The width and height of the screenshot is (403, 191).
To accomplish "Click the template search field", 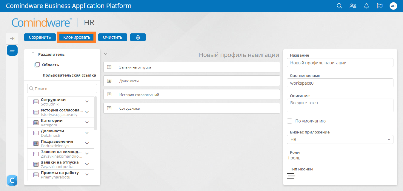I will (x=62, y=88).
